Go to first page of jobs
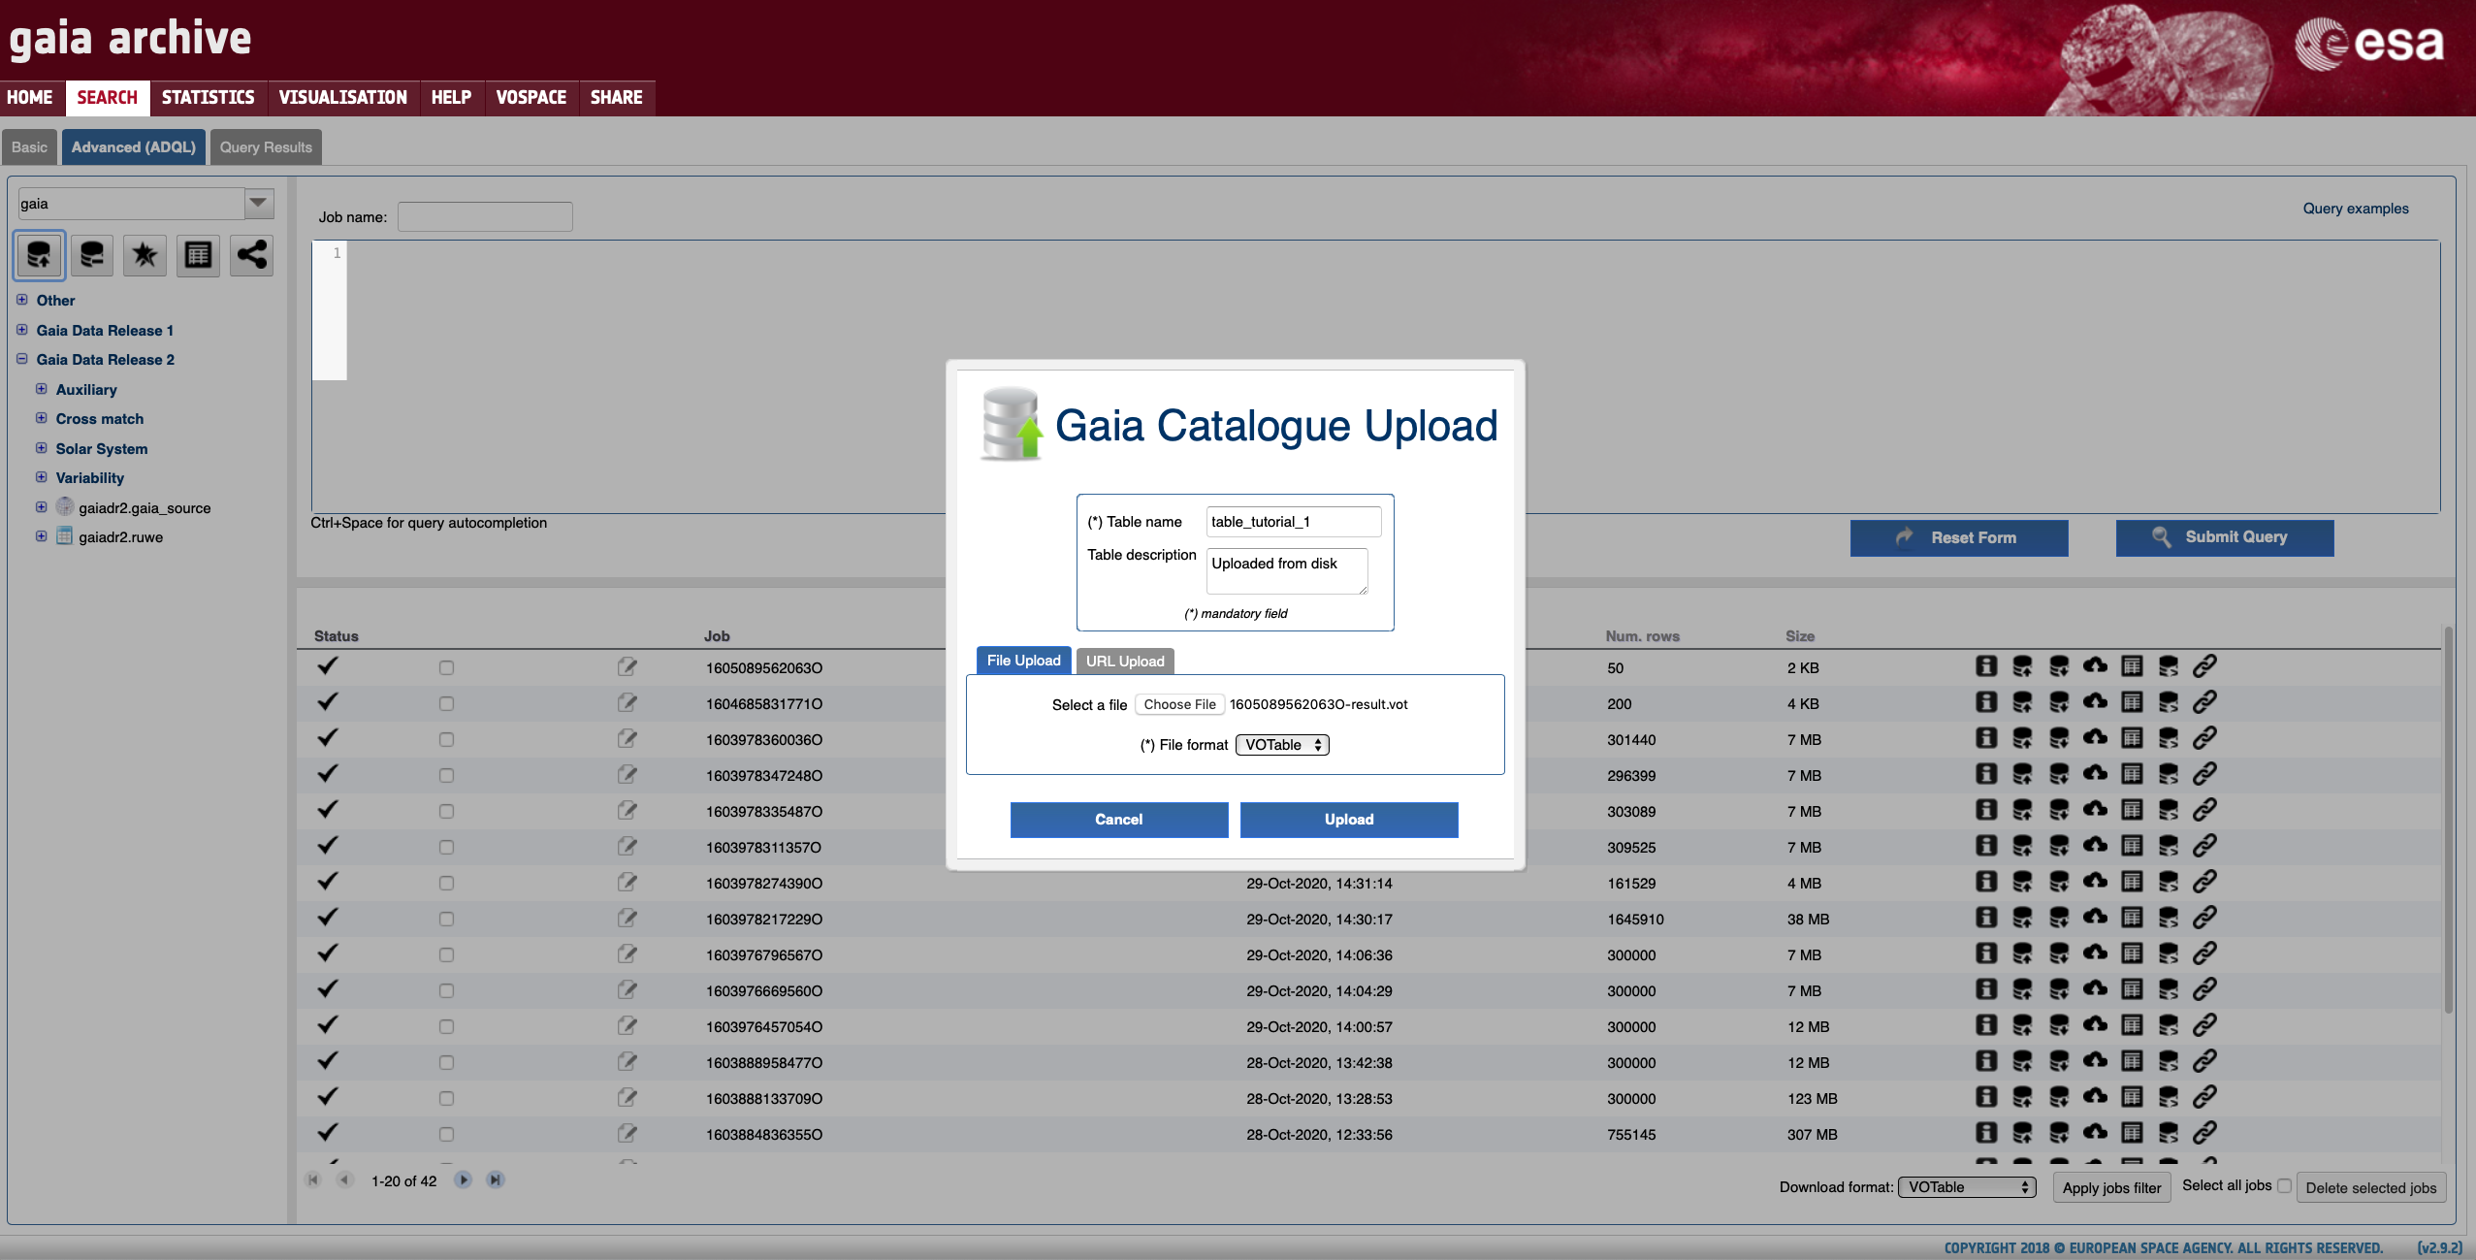 (312, 1180)
